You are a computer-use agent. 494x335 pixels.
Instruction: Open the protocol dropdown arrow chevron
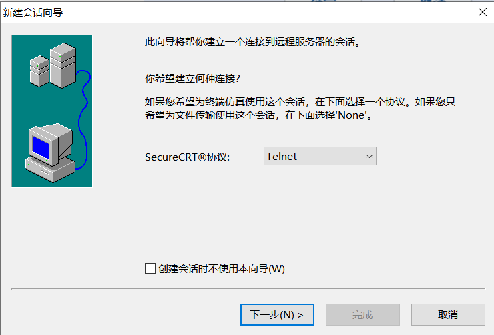click(369, 156)
